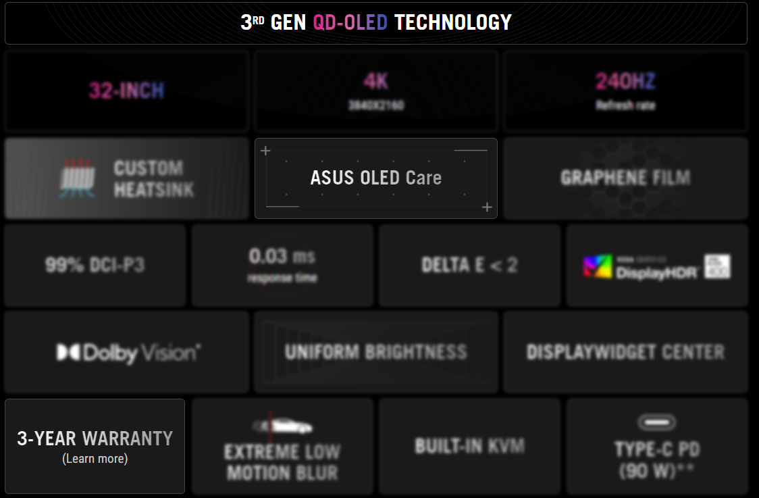Image resolution: width=759 pixels, height=498 pixels.
Task: Open the ASUS OLED Care tile
Action: tap(376, 178)
